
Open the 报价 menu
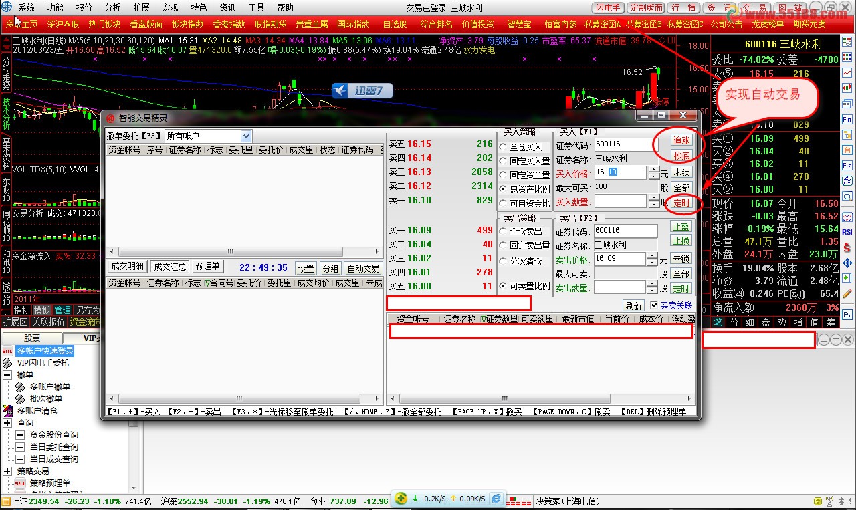point(84,8)
